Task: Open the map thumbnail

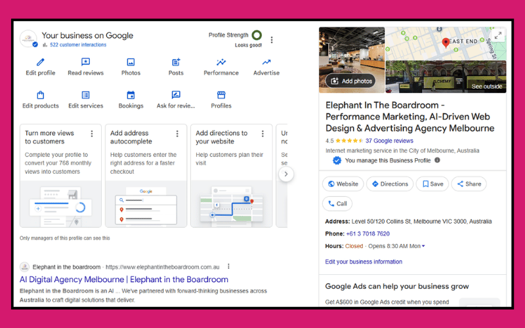Action: click(x=446, y=43)
